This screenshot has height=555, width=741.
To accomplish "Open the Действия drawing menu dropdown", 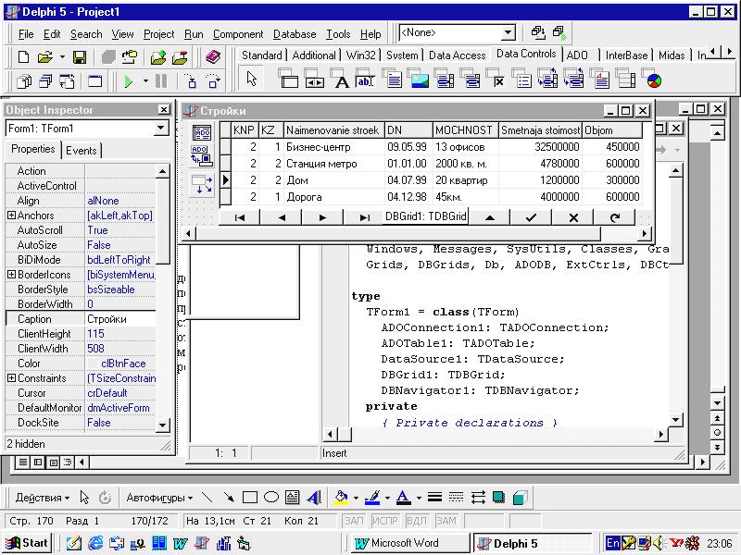I will pos(42,498).
